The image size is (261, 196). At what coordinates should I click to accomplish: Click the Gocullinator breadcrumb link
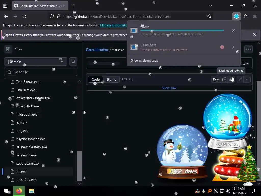pos(97,50)
